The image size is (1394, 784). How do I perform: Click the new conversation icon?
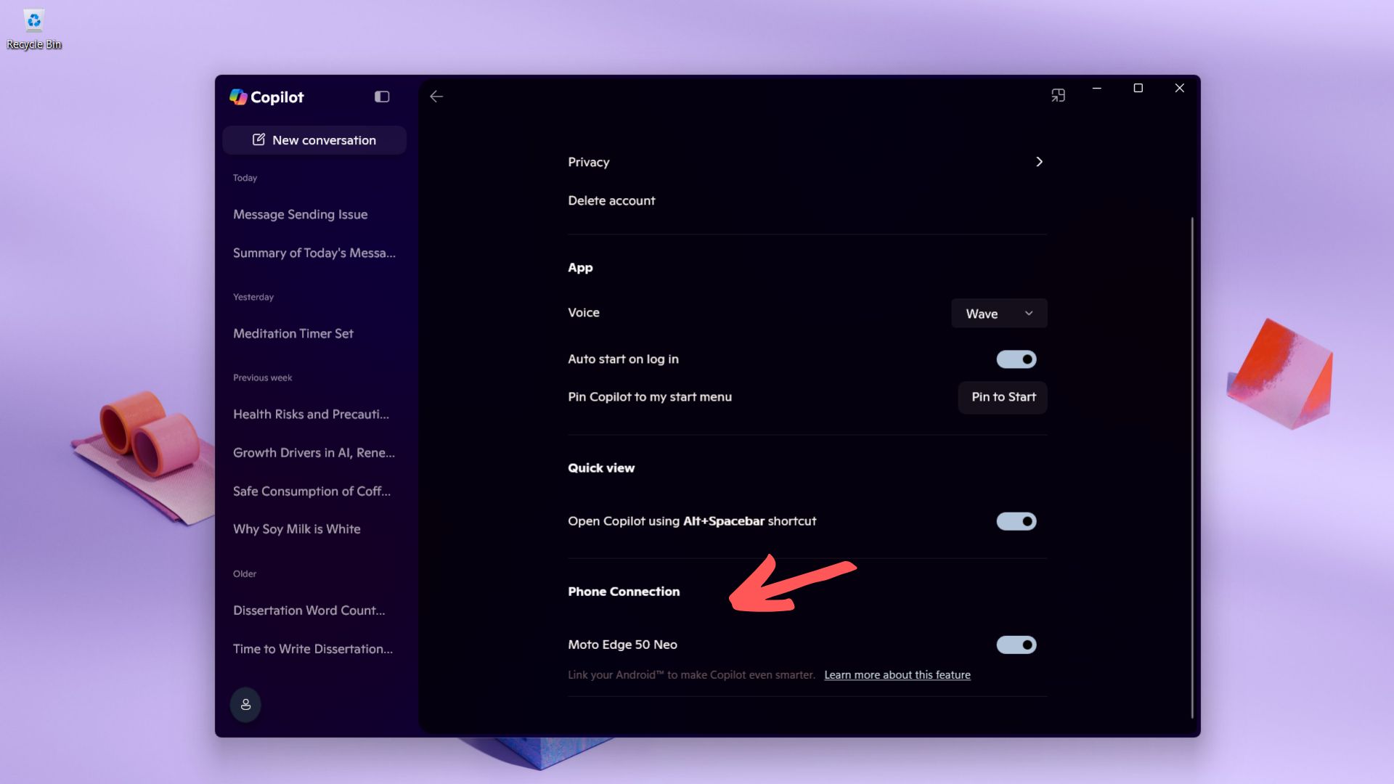[x=256, y=139]
